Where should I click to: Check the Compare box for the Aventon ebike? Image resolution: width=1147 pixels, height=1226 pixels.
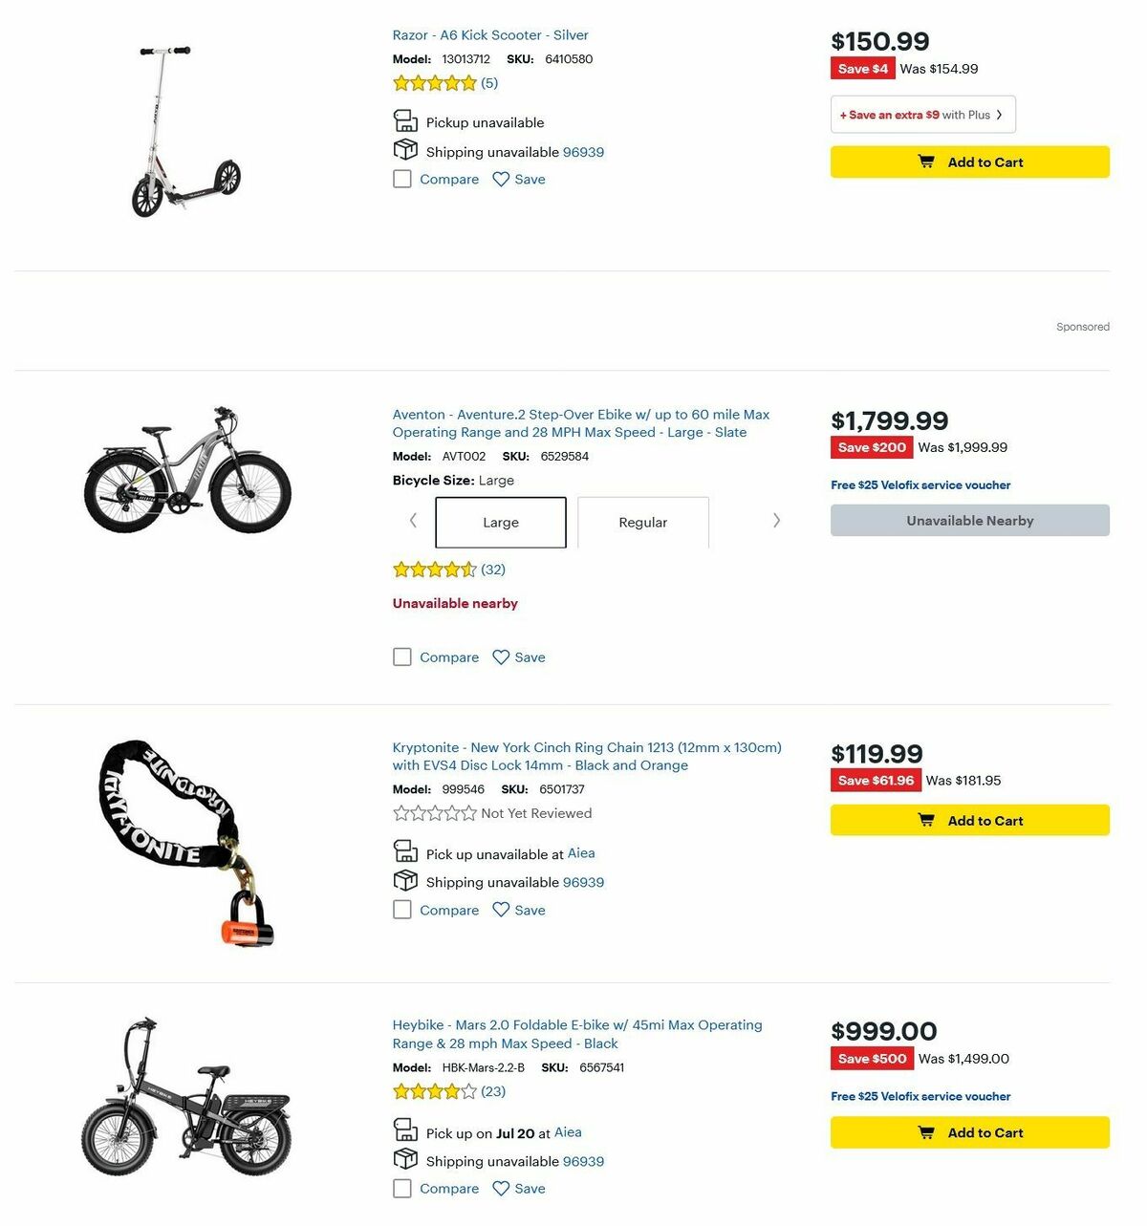(x=402, y=656)
